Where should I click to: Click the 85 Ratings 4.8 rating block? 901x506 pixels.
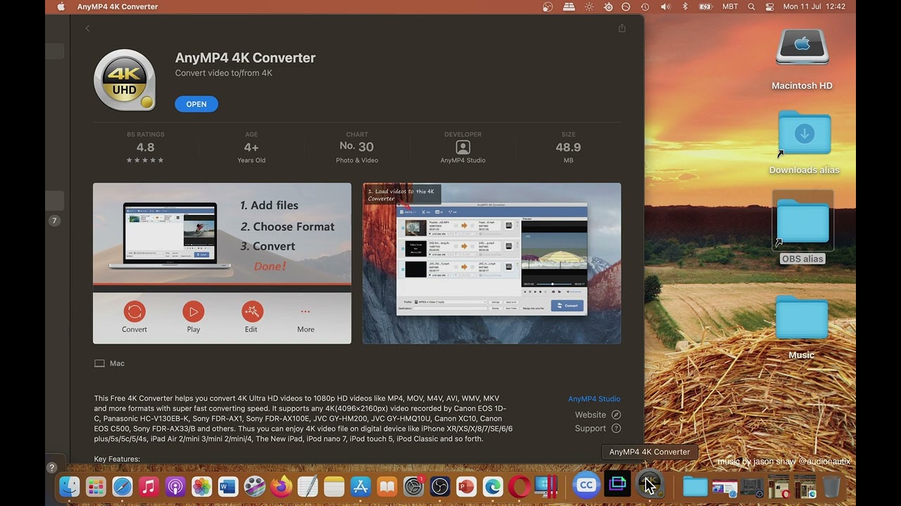tap(146, 148)
